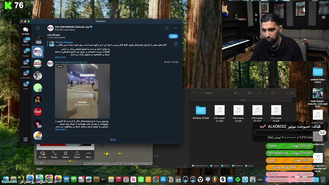
Task: Select 416 master 02.wav file
Action: pyautogui.click(x=276, y=113)
